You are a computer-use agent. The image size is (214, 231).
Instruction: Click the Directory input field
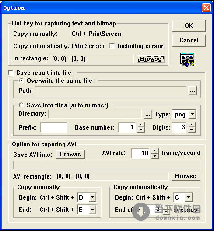[x=95, y=114]
